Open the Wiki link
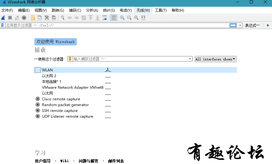 64,161
